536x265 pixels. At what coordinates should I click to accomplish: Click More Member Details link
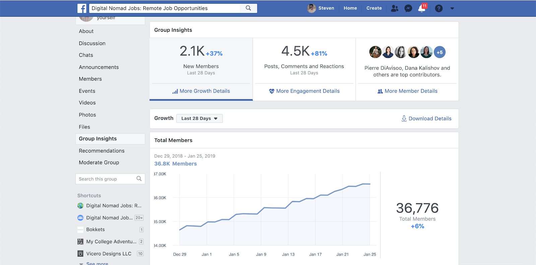coord(411,91)
